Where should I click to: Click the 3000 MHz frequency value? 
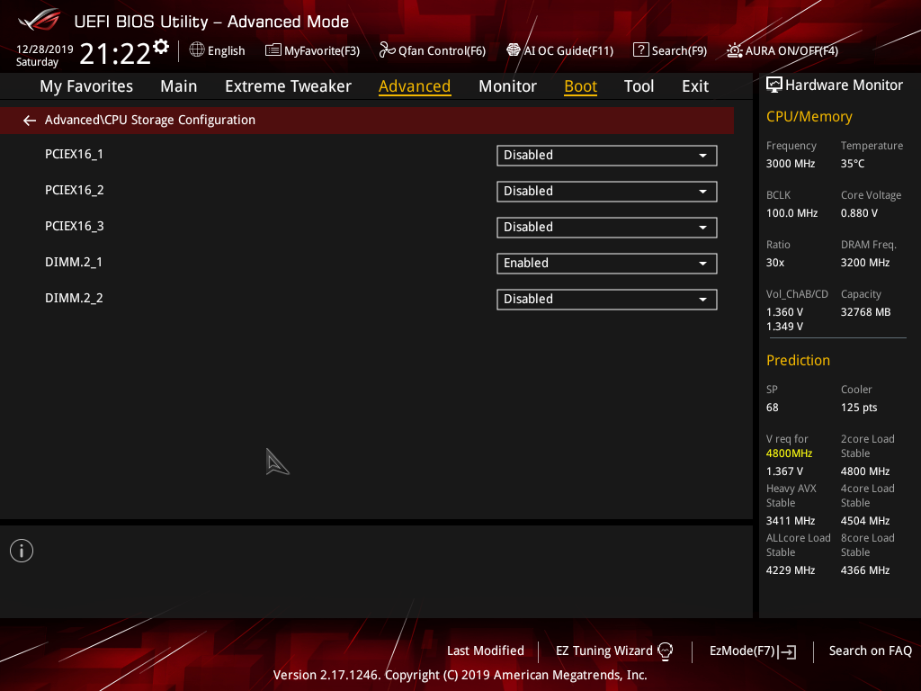790,164
